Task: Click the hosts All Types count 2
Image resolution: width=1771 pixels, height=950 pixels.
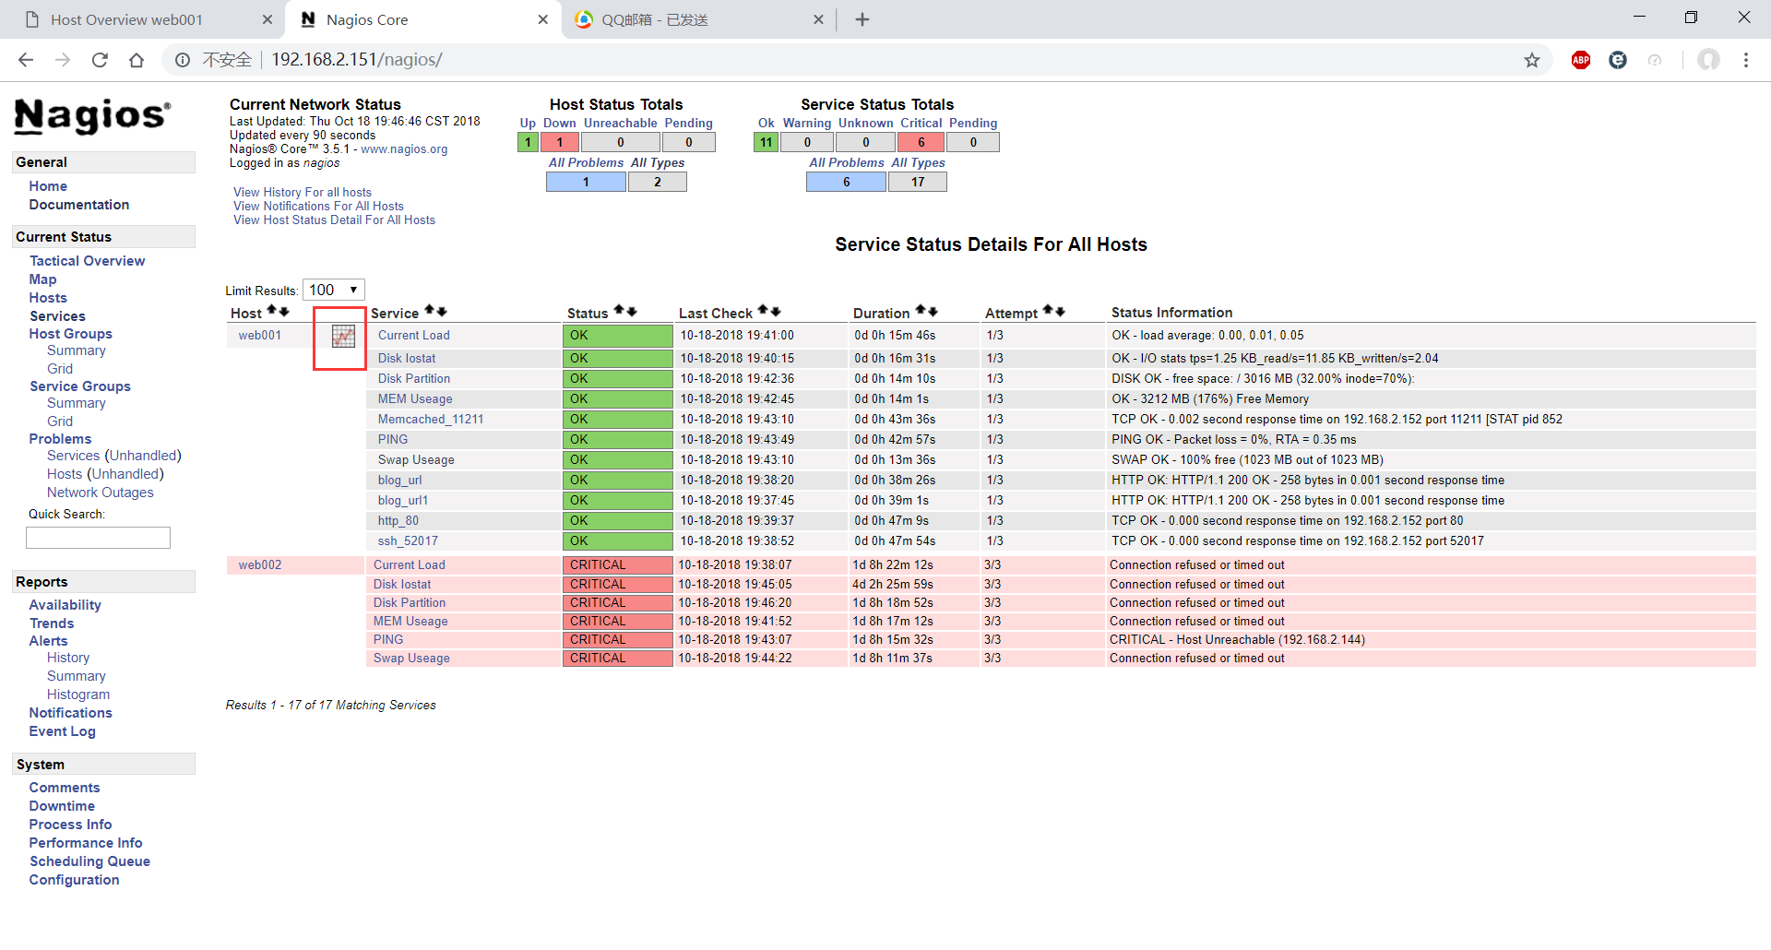Action: [x=658, y=183]
